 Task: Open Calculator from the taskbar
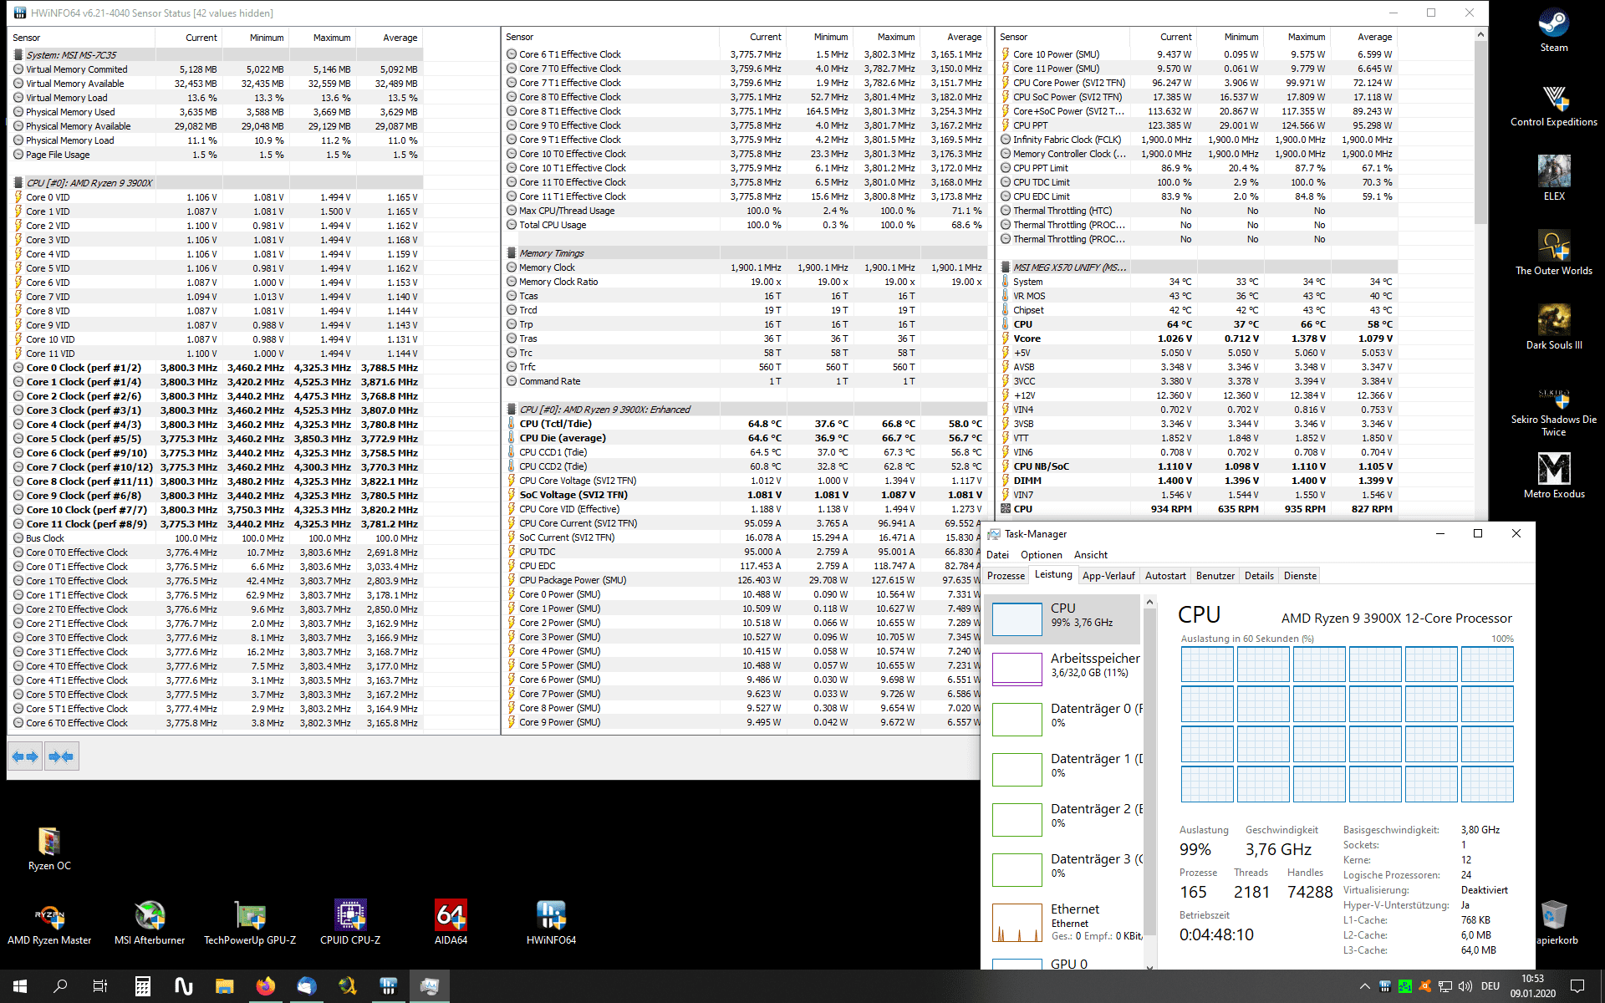click(142, 986)
